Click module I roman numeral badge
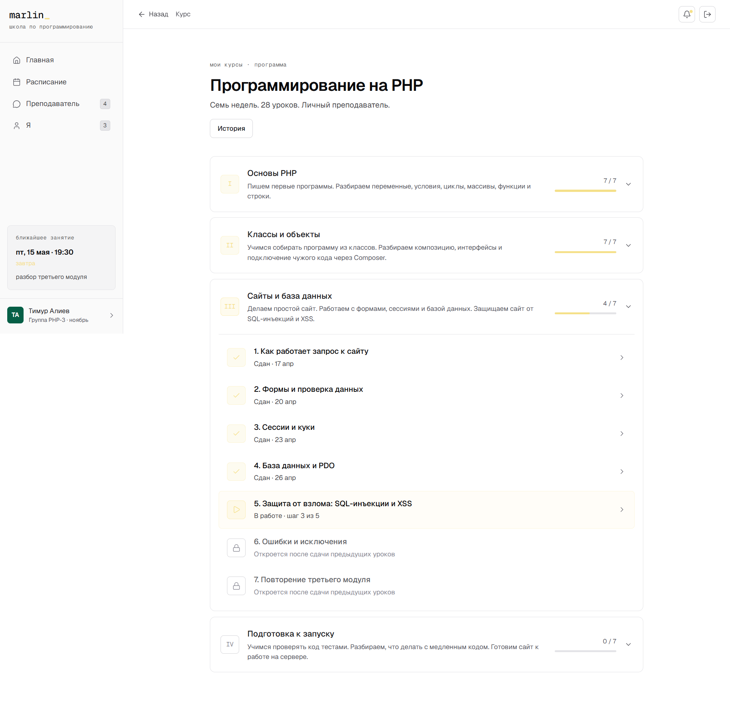Viewport: 730px width, 727px height. point(230,184)
